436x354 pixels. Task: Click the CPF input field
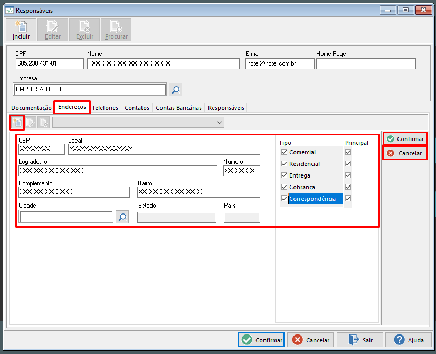50,63
